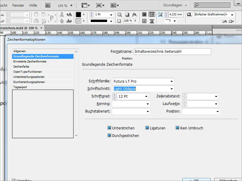Click the select container icon
Viewport: 242px width, 181px height.
pyautogui.click(x=62, y=14)
